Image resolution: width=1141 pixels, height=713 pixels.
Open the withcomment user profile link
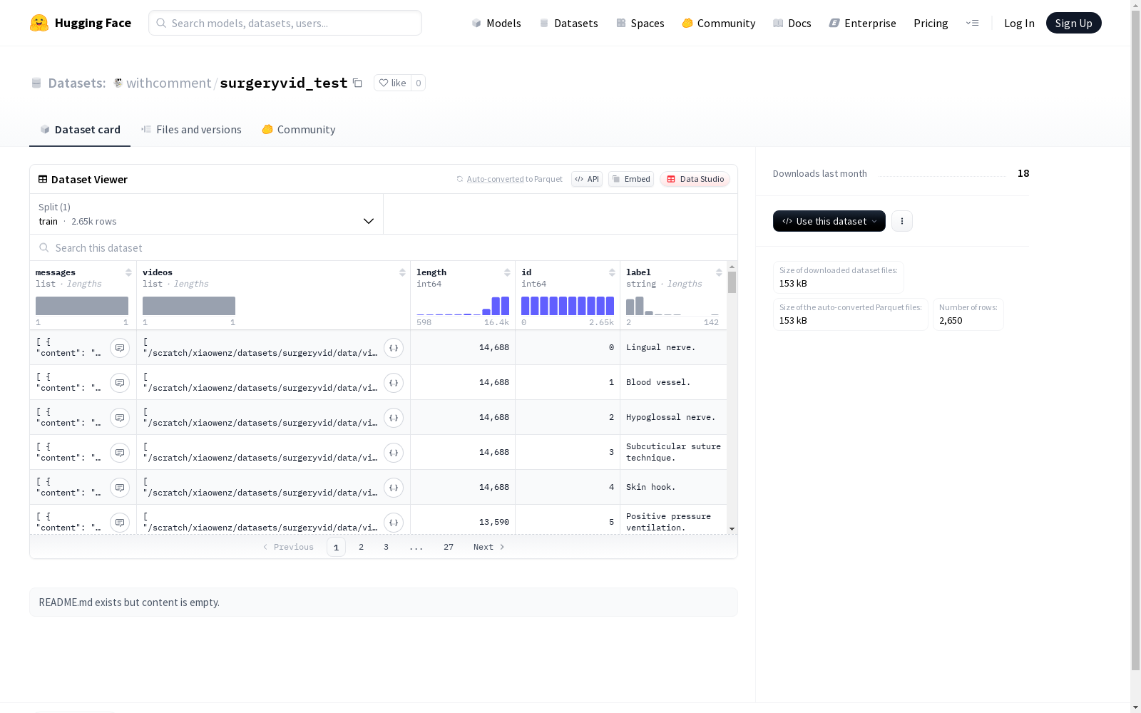pos(168,83)
